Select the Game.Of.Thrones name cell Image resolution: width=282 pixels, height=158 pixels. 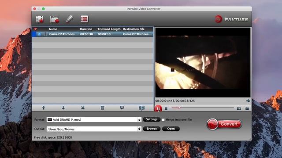[x=63, y=34]
